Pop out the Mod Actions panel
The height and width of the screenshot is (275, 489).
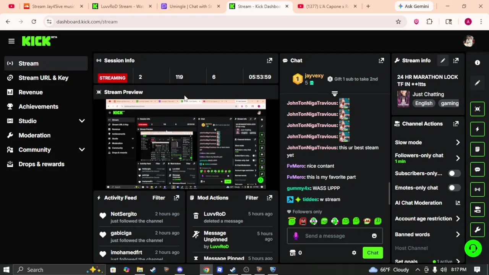(269, 198)
